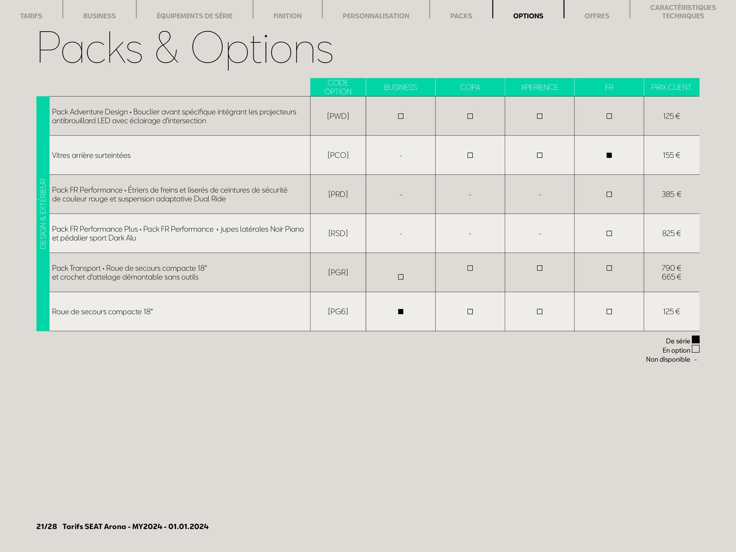Click the Vitres arrière surteintées row label
The image size is (736, 552).
point(91,155)
